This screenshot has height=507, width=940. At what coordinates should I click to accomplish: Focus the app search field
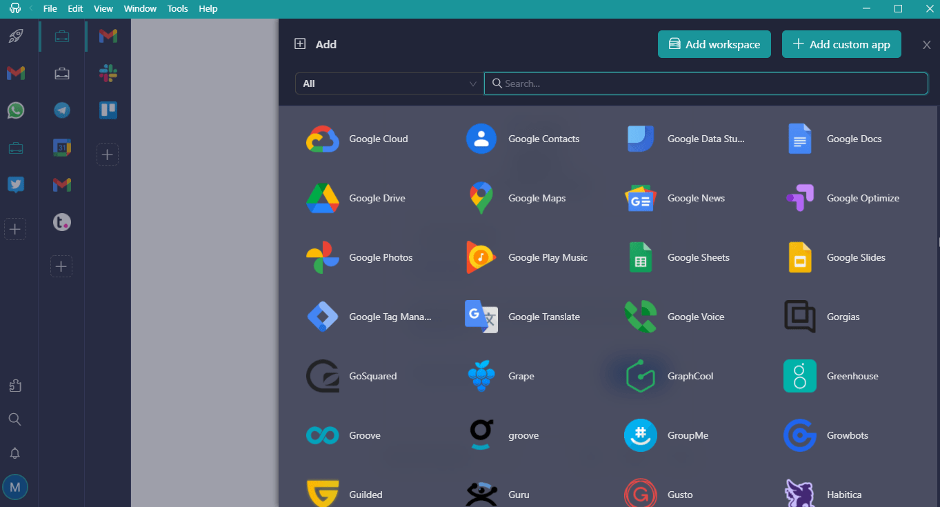pyautogui.click(x=706, y=83)
